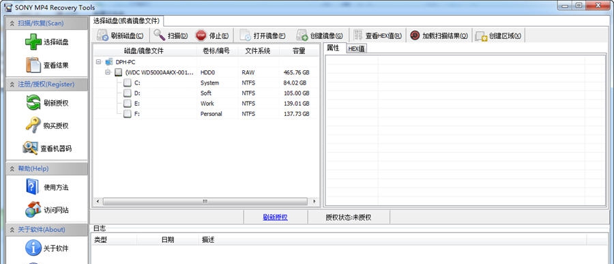Click the System volume label
This screenshot has height=264, width=614.
209,83
